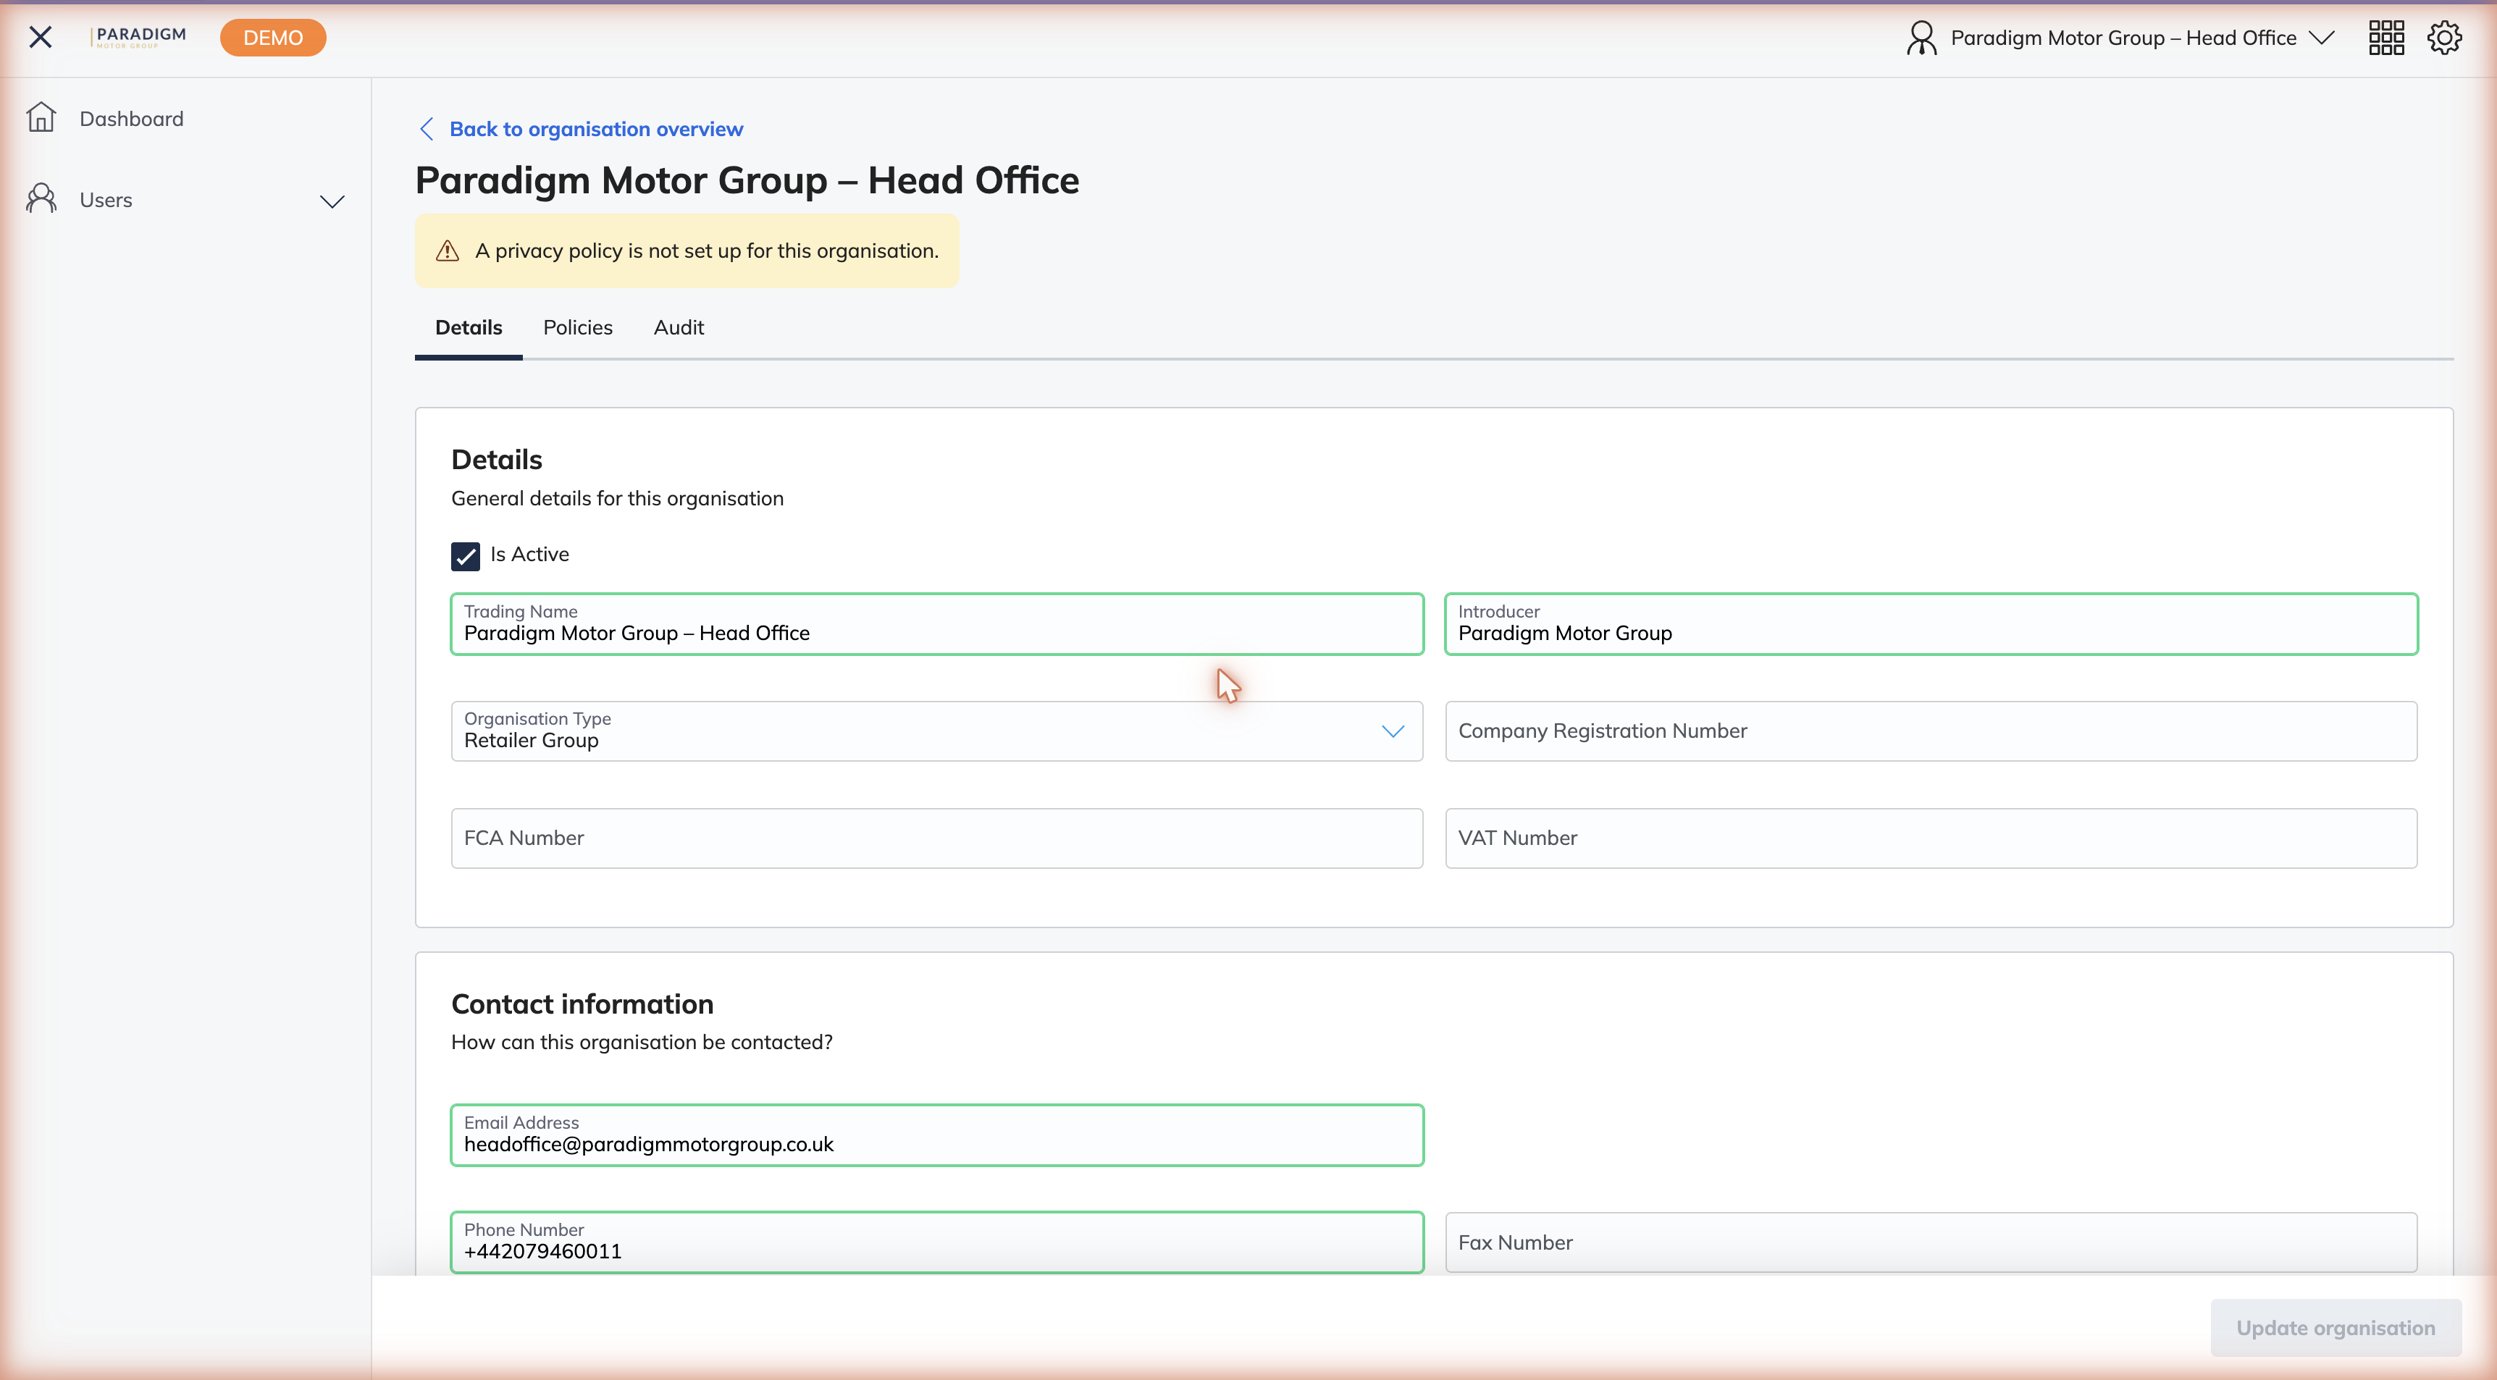The height and width of the screenshot is (1380, 2497).
Task: Click the back chevron arrow icon
Action: tap(427, 129)
